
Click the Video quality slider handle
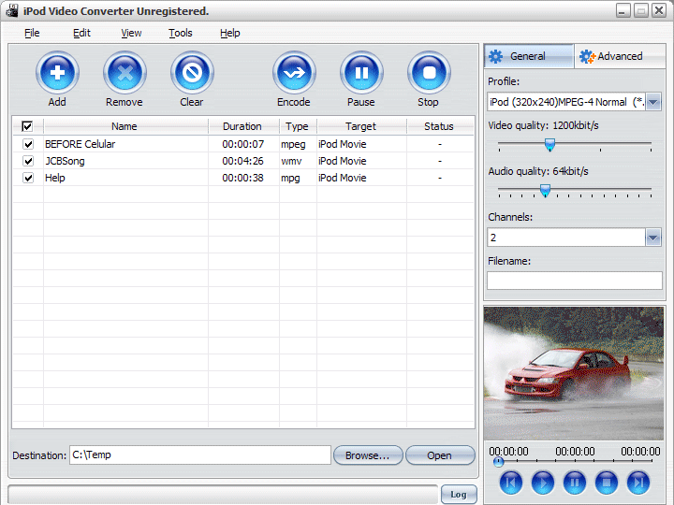click(549, 145)
